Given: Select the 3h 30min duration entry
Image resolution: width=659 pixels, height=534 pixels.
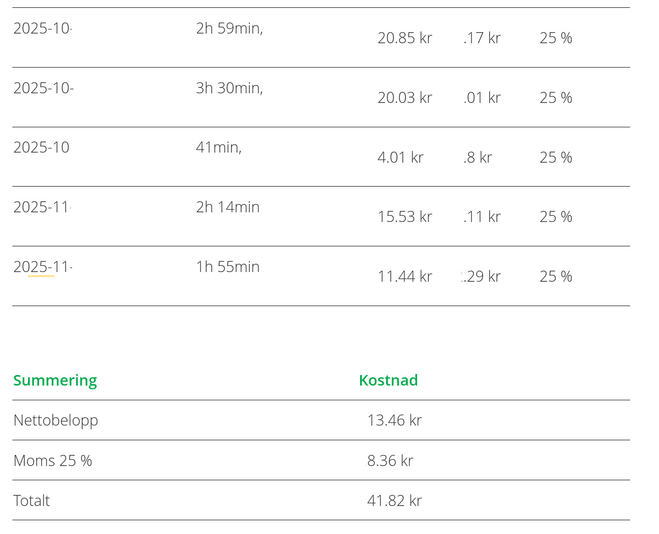Looking at the screenshot, I should (x=229, y=88).
